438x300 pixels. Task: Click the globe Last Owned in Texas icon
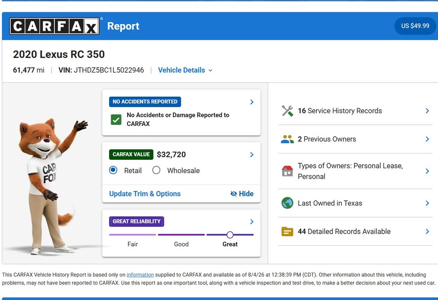tap(287, 203)
